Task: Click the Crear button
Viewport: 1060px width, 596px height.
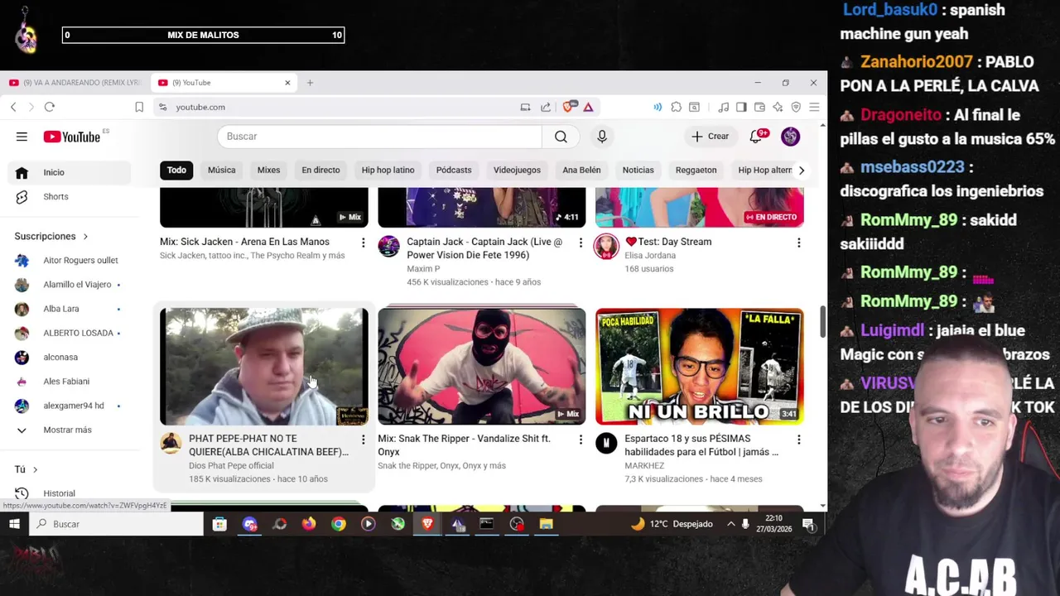Action: coord(711,137)
